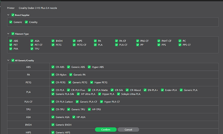Click the Confirm button
Screen dimensions: 223x134
tap(106, 129)
